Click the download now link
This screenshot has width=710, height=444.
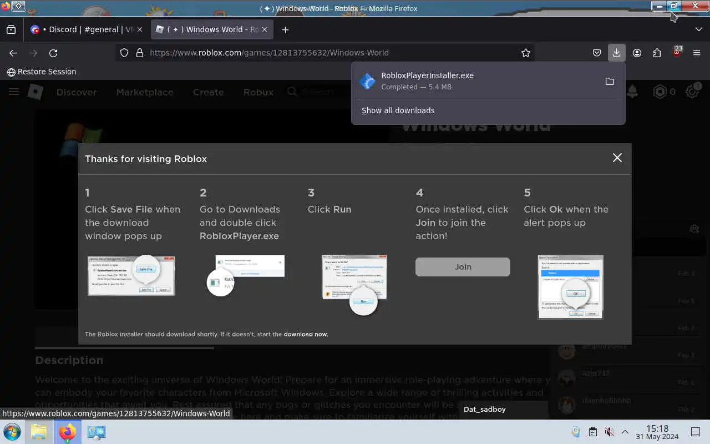(306, 334)
